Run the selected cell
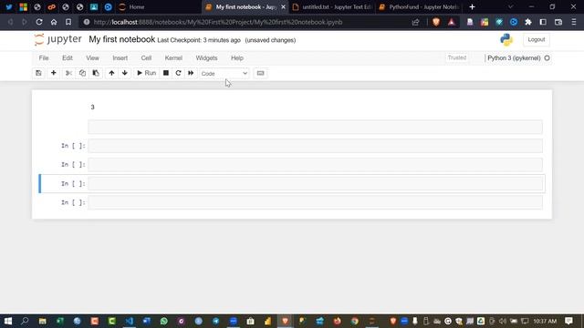The image size is (584, 328). point(146,73)
